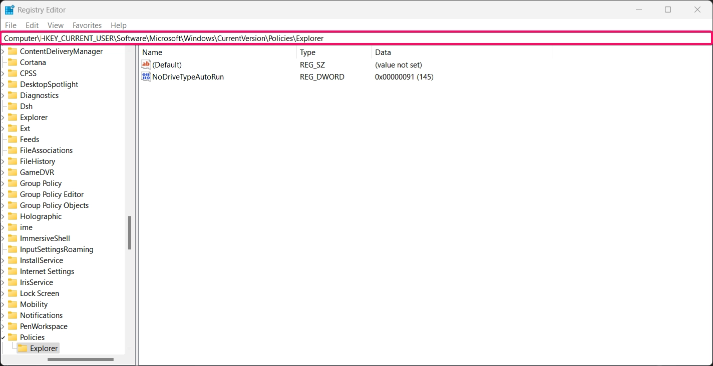Expand the Diagnostics key arrow

pos(3,95)
